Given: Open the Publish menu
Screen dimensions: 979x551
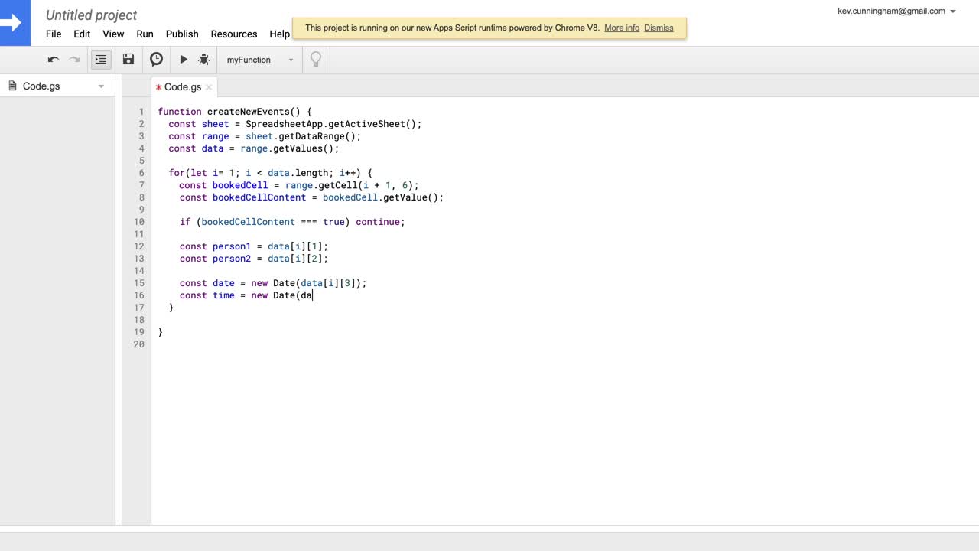Looking at the screenshot, I should (182, 34).
